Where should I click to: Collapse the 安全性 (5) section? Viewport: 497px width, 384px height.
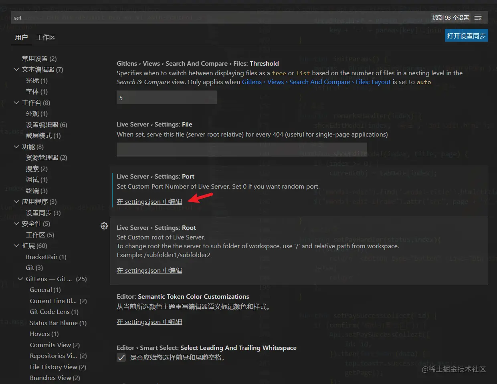16,223
